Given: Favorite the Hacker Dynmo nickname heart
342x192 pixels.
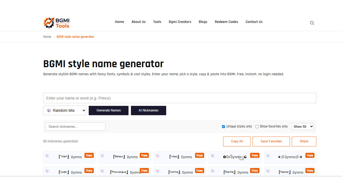Looking at the screenshot, I should tap(268, 171).
